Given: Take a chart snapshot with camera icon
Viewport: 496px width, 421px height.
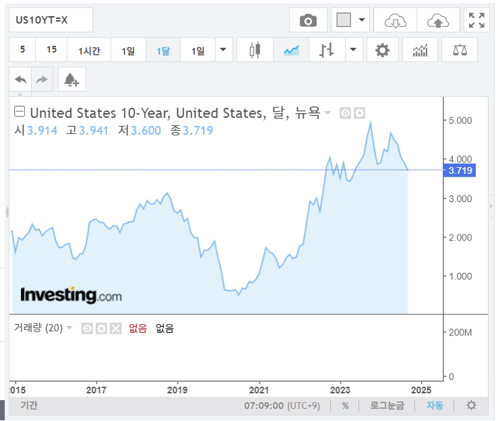Looking at the screenshot, I should [x=308, y=21].
